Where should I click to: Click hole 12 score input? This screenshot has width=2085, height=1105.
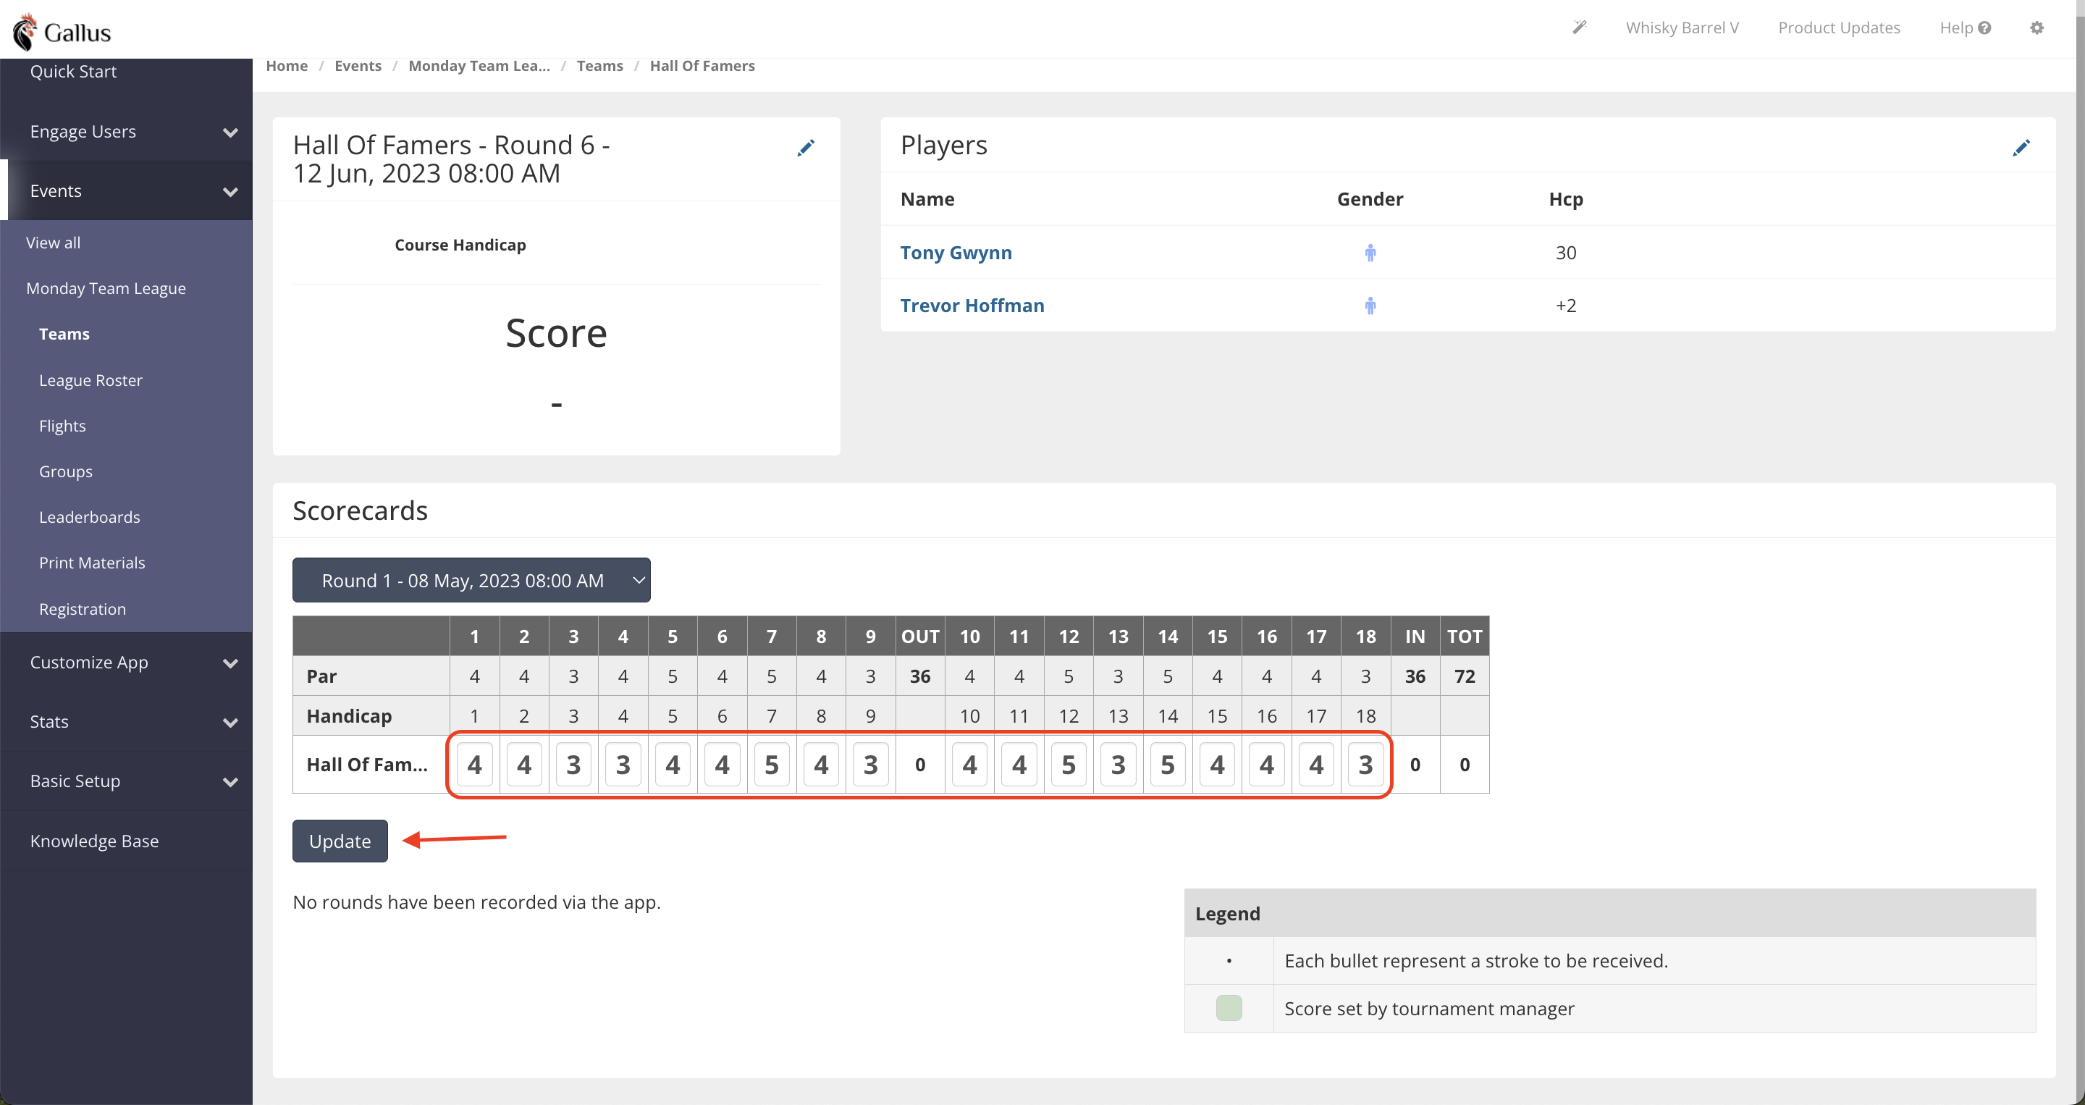point(1069,764)
